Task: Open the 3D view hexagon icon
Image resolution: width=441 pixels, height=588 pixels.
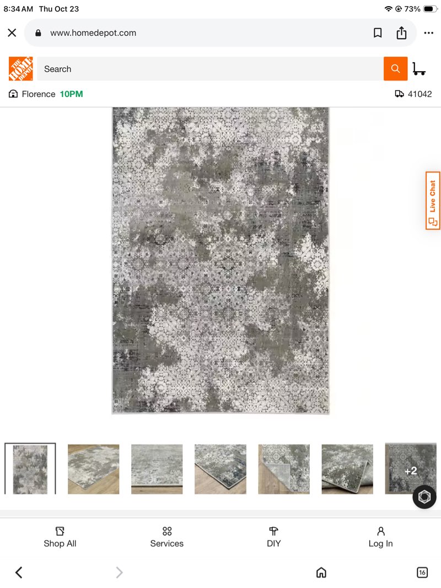Action: [x=424, y=497]
